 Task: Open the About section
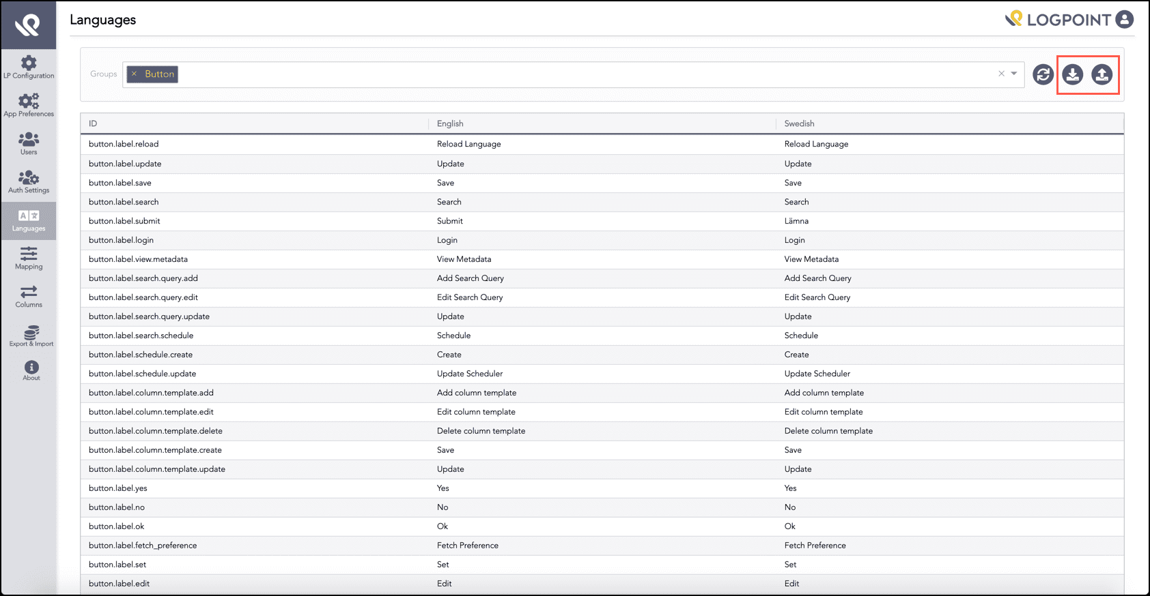tap(30, 372)
